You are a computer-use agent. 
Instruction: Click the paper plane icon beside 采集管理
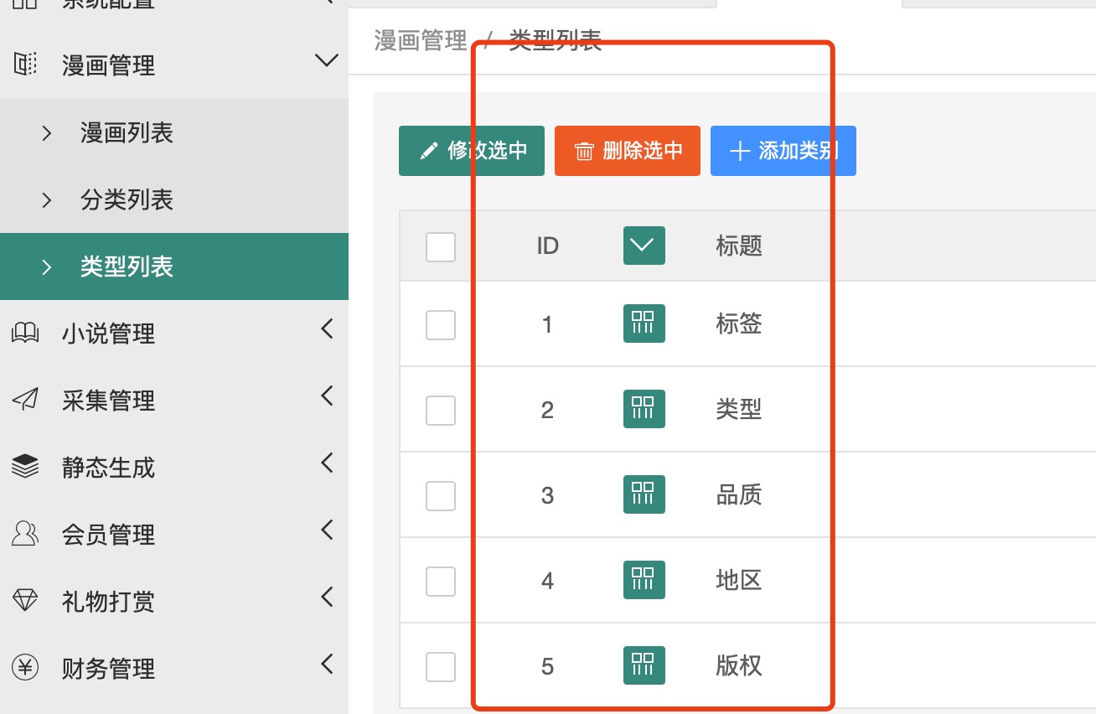(25, 401)
